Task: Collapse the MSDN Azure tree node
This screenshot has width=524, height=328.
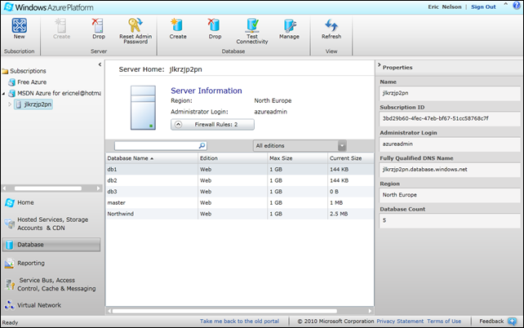Action: point(4,94)
